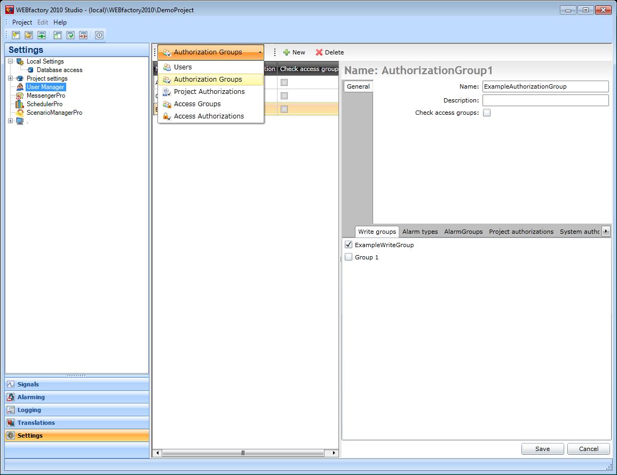Click the Database access icon

point(30,70)
